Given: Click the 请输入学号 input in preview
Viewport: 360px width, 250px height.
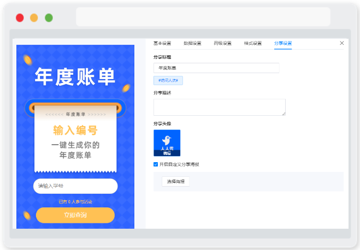Looking at the screenshot, I should 75,186.
